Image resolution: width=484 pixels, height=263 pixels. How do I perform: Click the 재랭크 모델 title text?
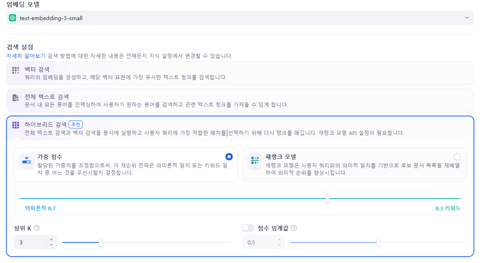click(x=281, y=157)
